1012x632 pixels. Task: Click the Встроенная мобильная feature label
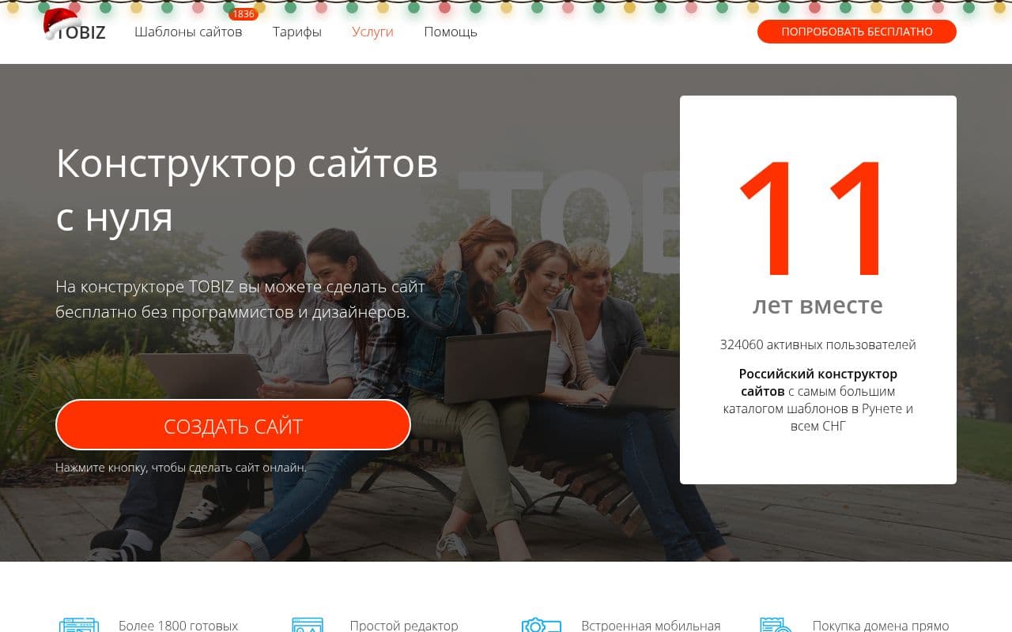[651, 625]
